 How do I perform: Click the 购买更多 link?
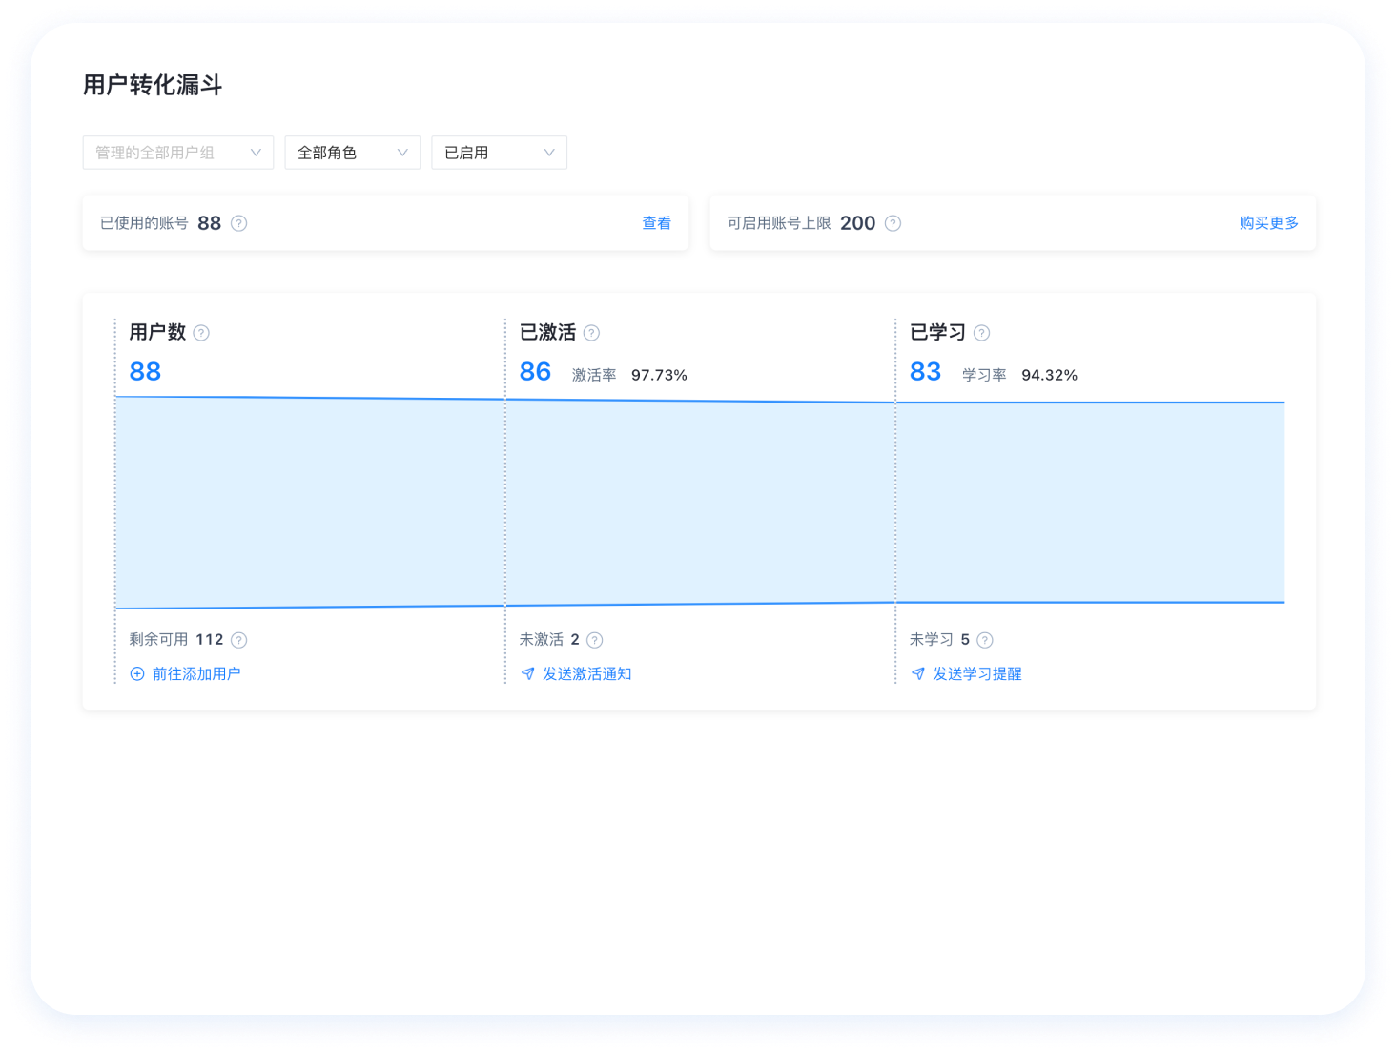pyautogui.click(x=1269, y=223)
